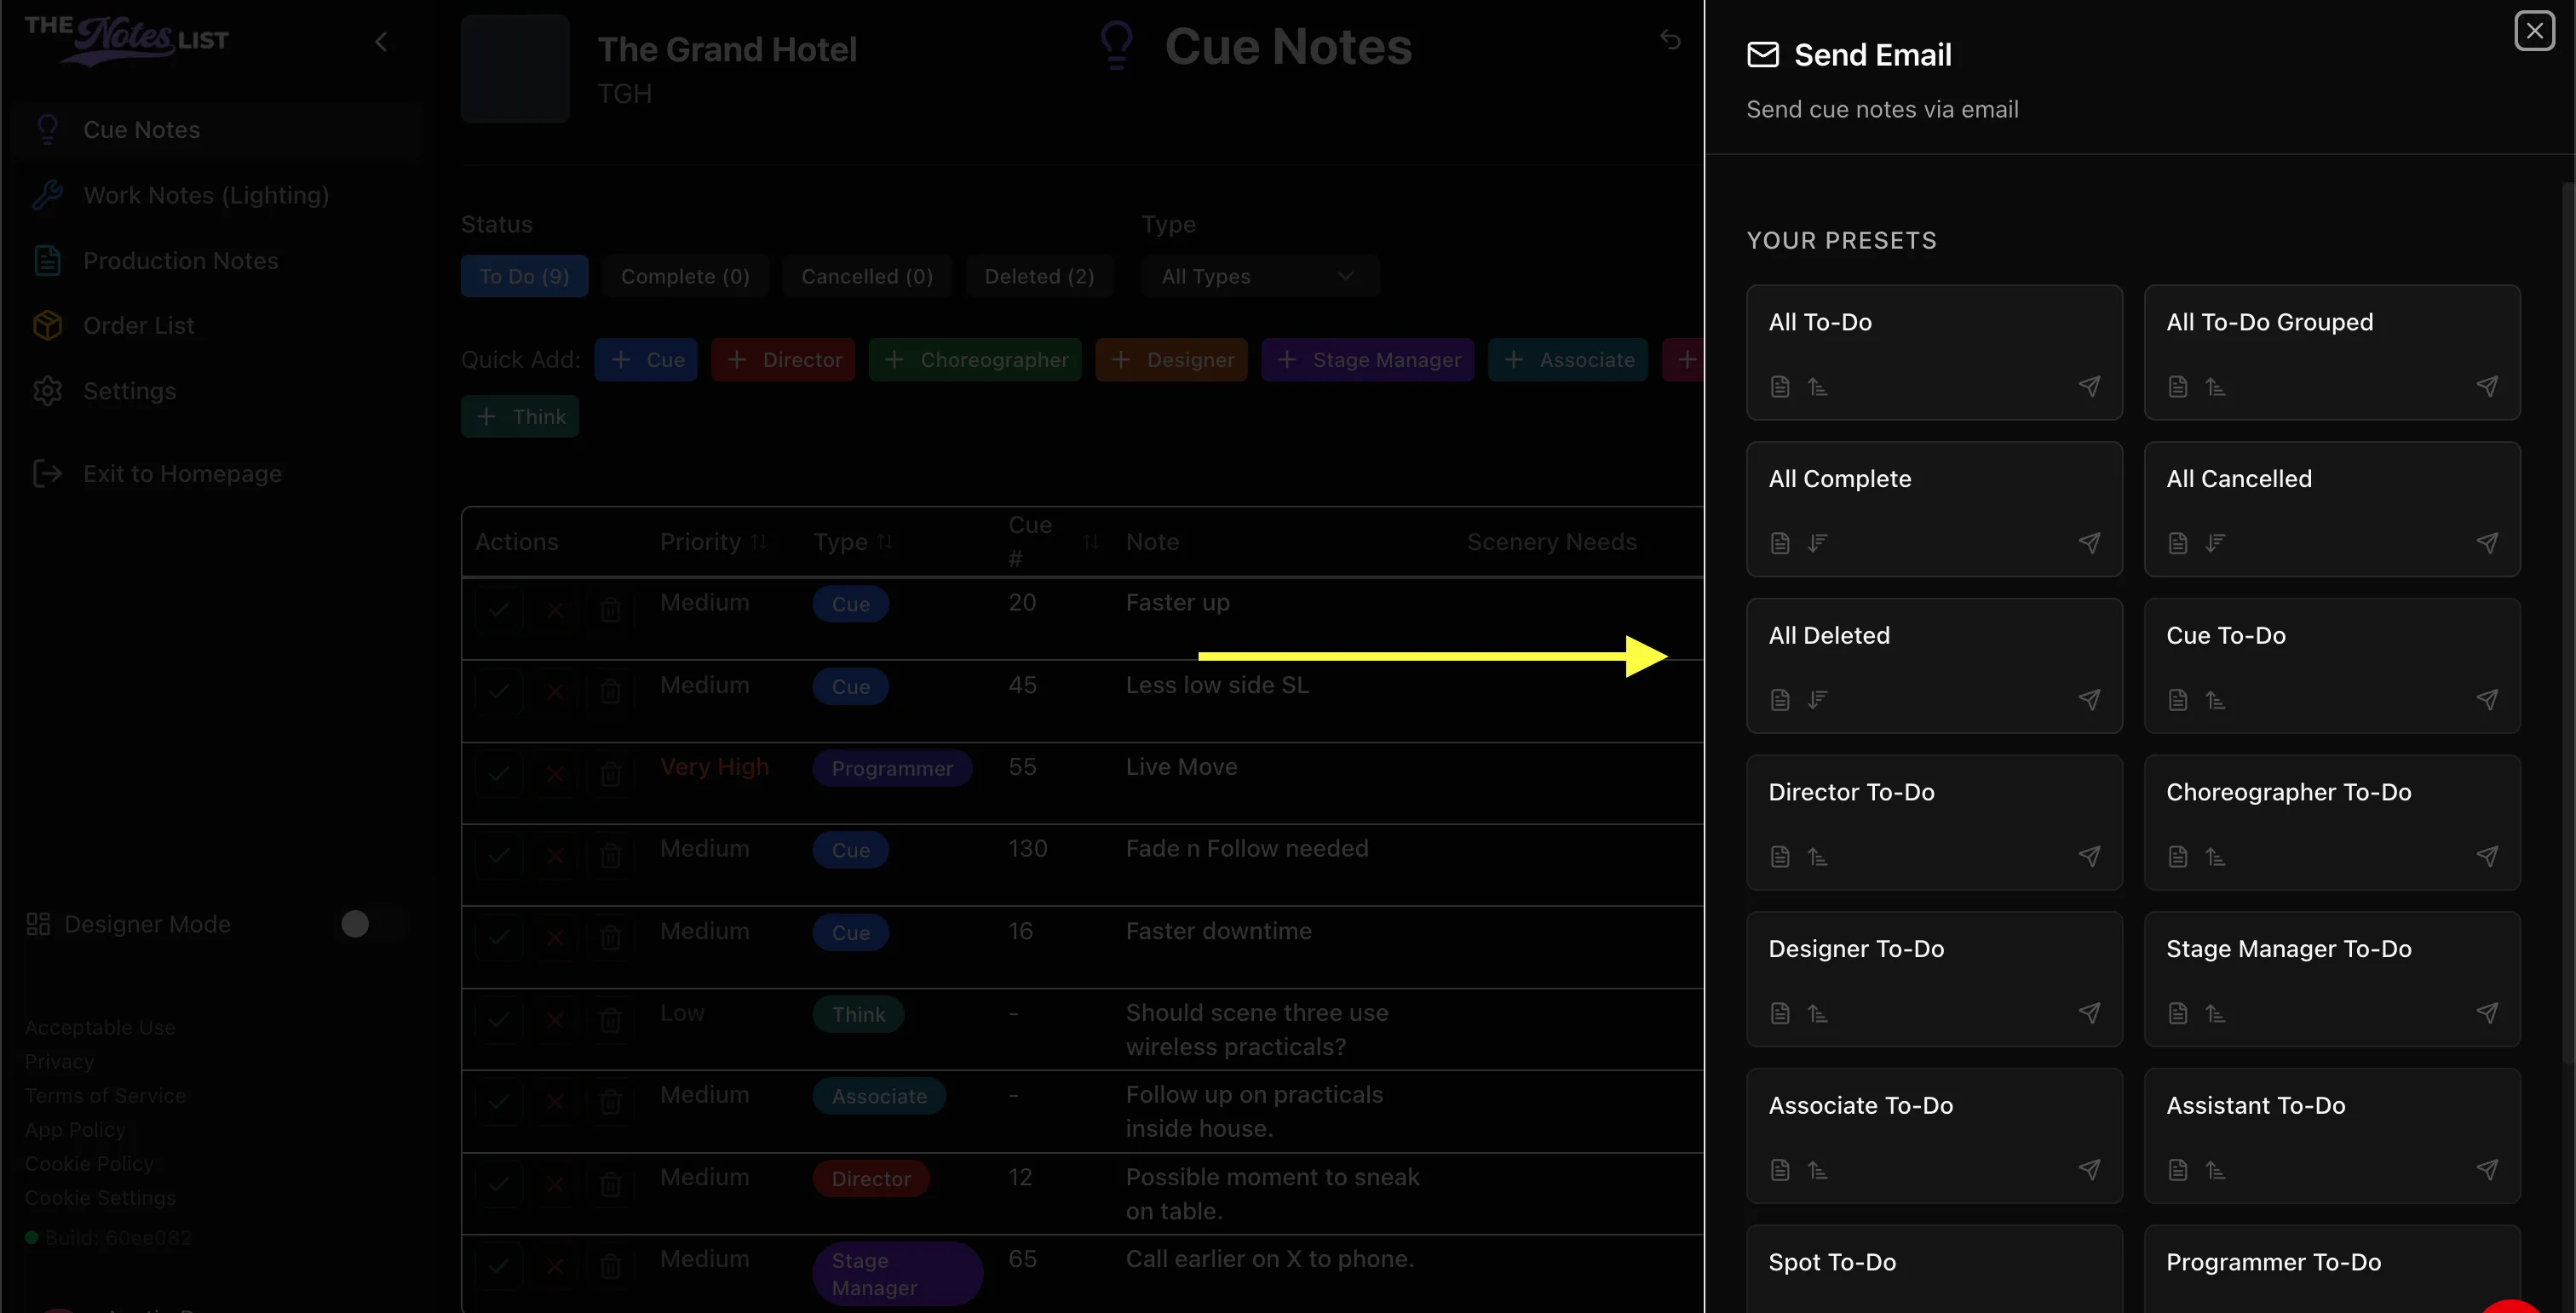Delete the 'Faster up' note with trash icon
The image size is (2576, 1313).
tap(610, 609)
